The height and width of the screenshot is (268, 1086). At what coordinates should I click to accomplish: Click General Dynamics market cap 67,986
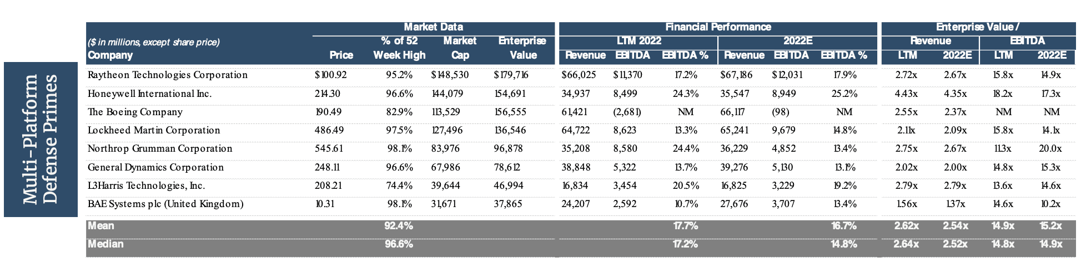coord(445,167)
